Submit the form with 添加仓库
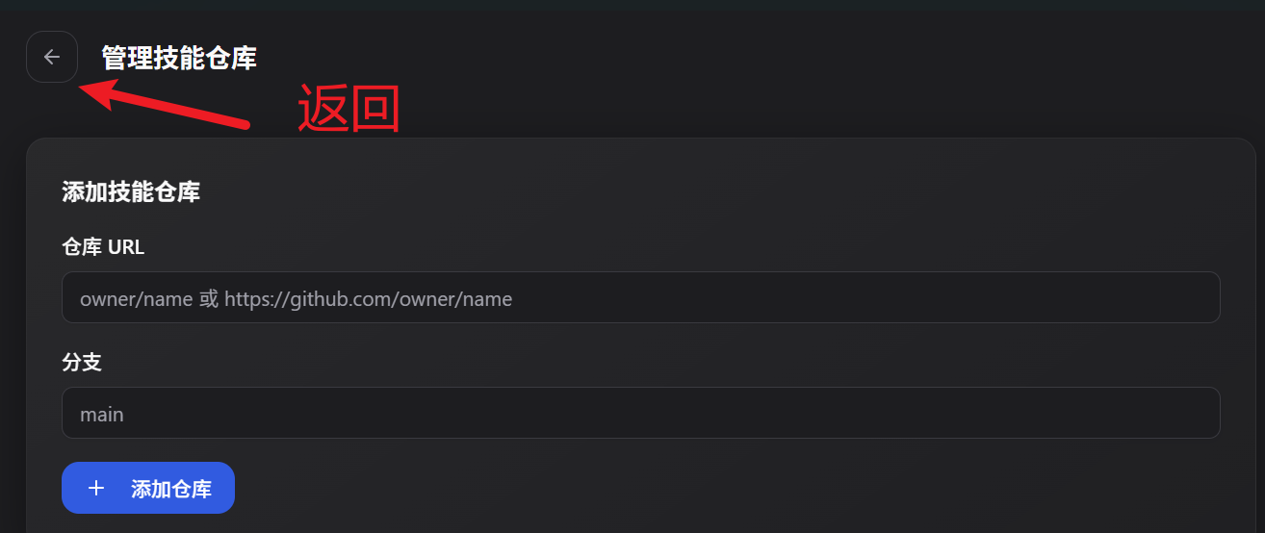 pyautogui.click(x=148, y=489)
